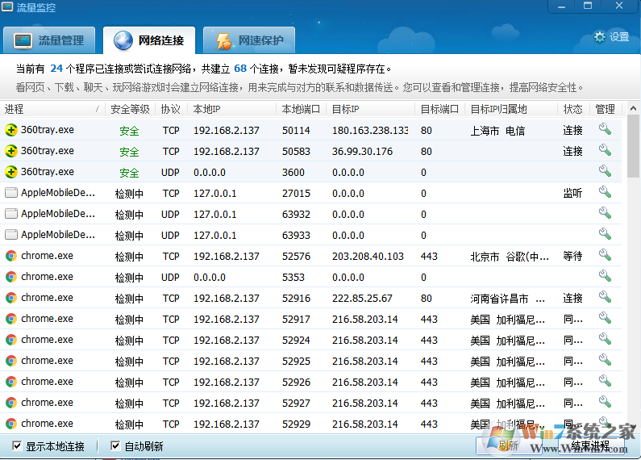
Task: Click the vertical scrollbar up arrow
Action: tap(634, 107)
